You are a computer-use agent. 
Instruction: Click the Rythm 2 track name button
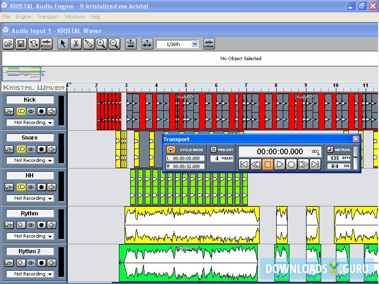[30, 251]
